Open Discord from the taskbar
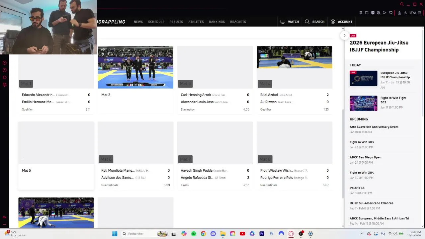This screenshot has width=425, height=239. [213, 234]
